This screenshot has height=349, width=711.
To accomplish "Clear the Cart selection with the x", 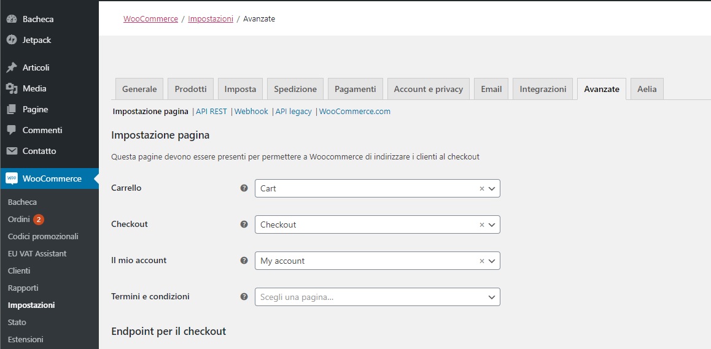I will pos(482,188).
